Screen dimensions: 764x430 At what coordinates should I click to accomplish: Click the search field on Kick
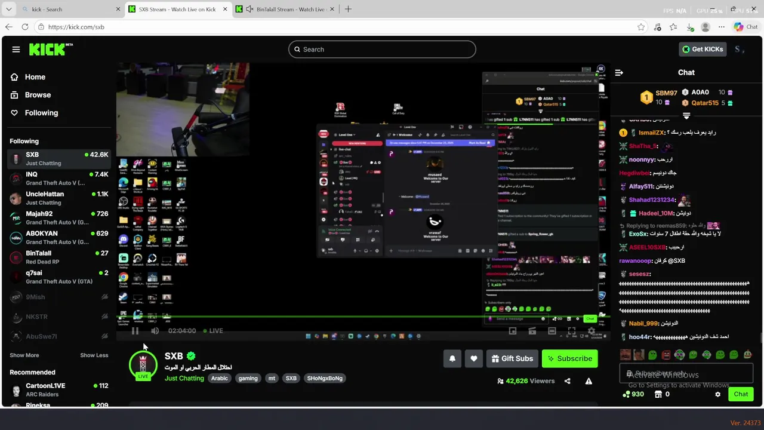tap(382, 50)
